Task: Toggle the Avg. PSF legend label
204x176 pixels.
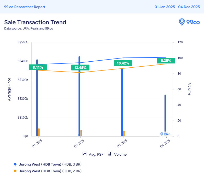Action: click(x=96, y=154)
